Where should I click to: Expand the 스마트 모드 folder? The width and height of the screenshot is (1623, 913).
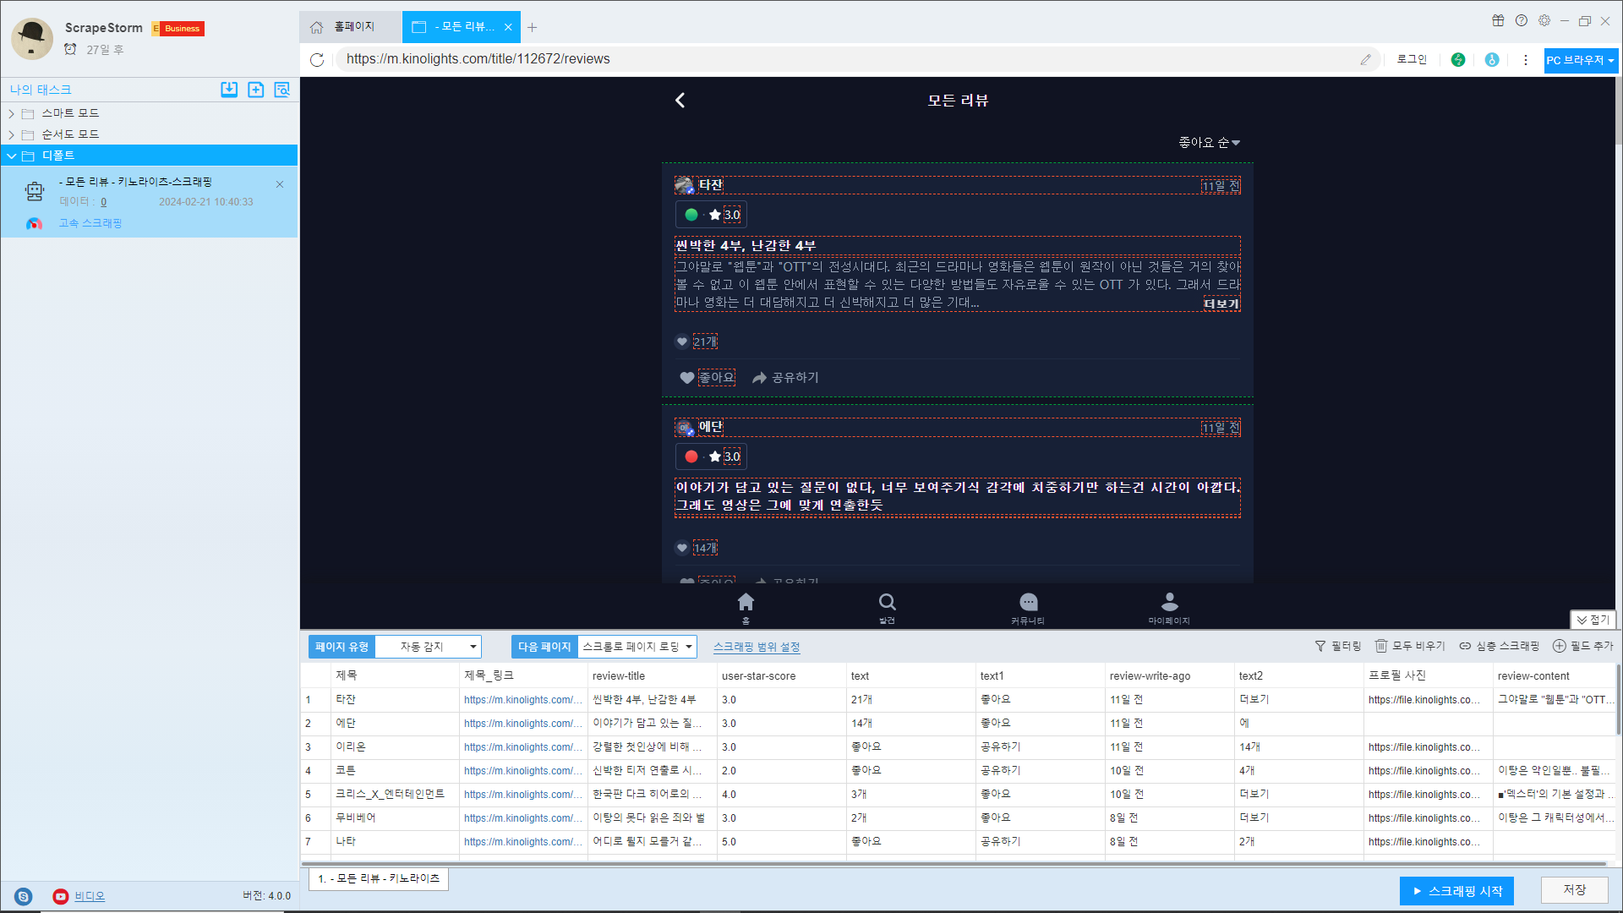[12, 113]
